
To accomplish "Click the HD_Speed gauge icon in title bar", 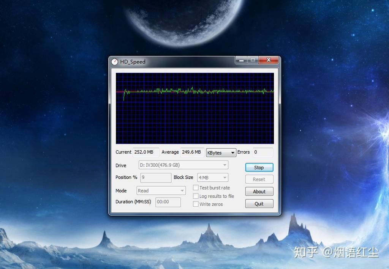I will tap(115, 62).
